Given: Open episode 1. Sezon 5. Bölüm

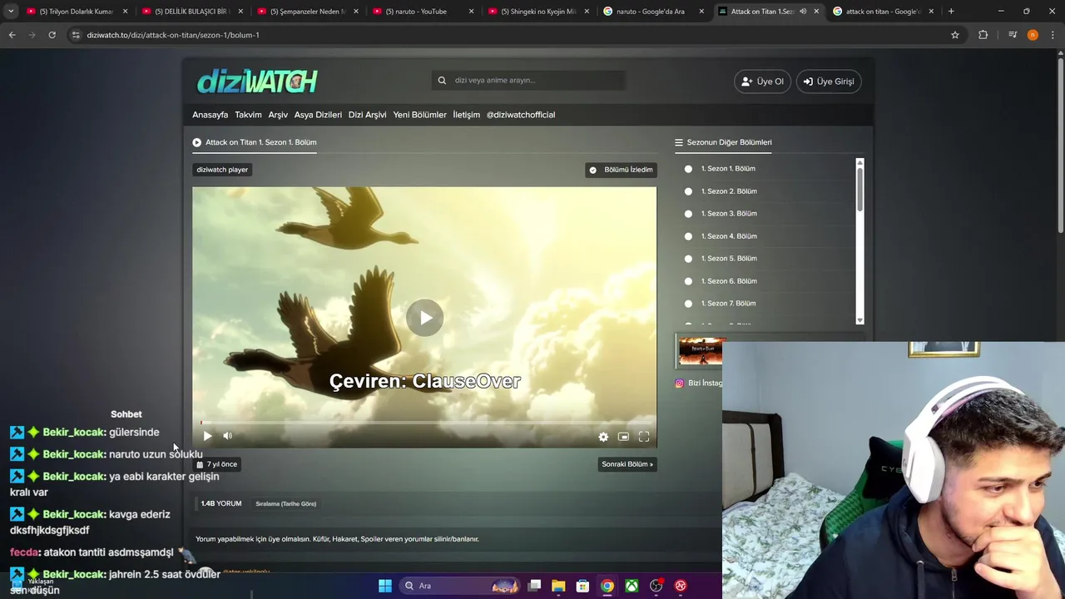Looking at the screenshot, I should pyautogui.click(x=729, y=259).
